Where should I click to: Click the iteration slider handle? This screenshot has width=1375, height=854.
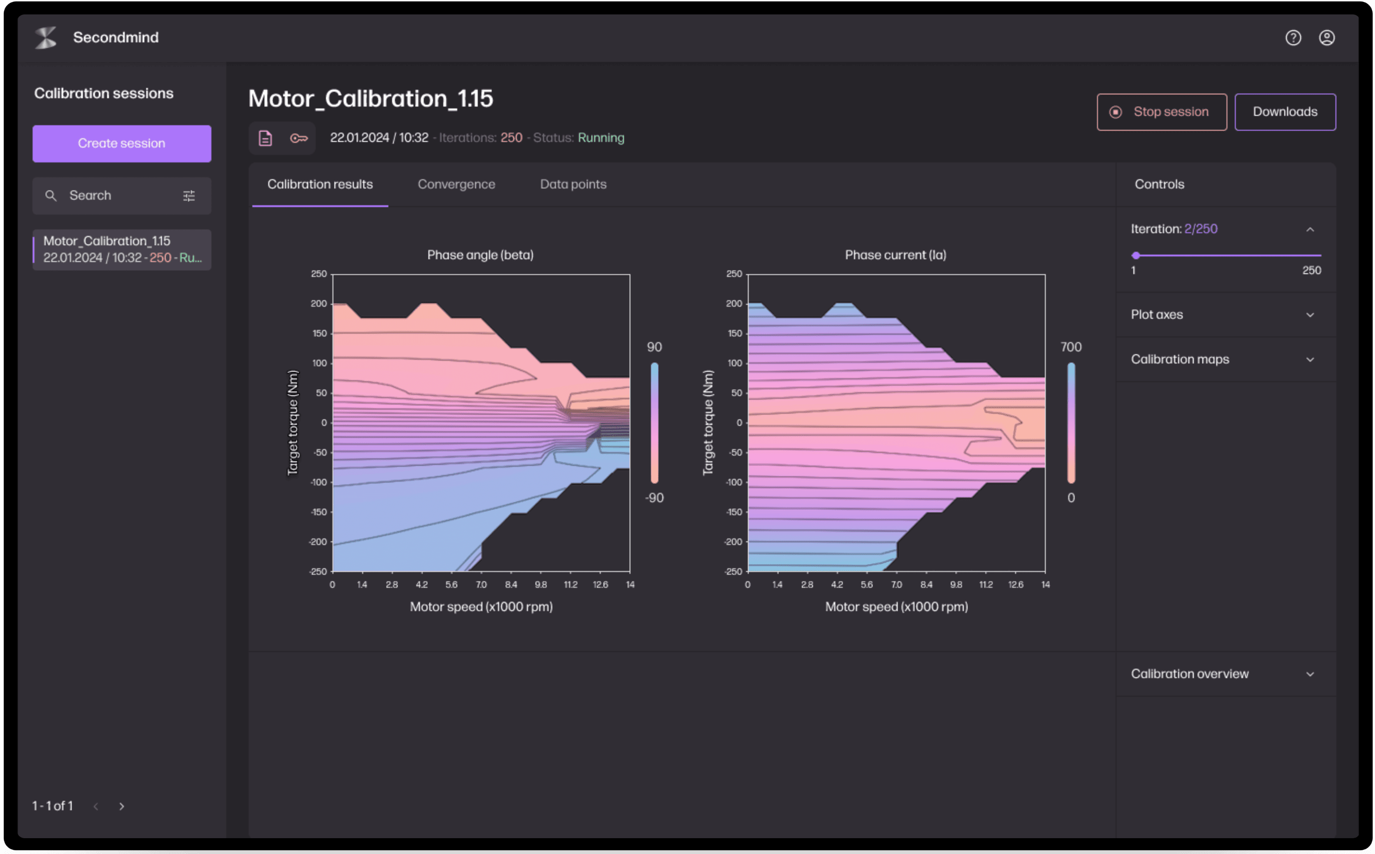click(1136, 256)
